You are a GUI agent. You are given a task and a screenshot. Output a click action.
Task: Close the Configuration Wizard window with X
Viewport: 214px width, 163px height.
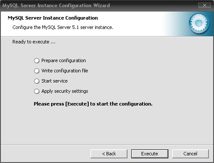coord(205,6)
